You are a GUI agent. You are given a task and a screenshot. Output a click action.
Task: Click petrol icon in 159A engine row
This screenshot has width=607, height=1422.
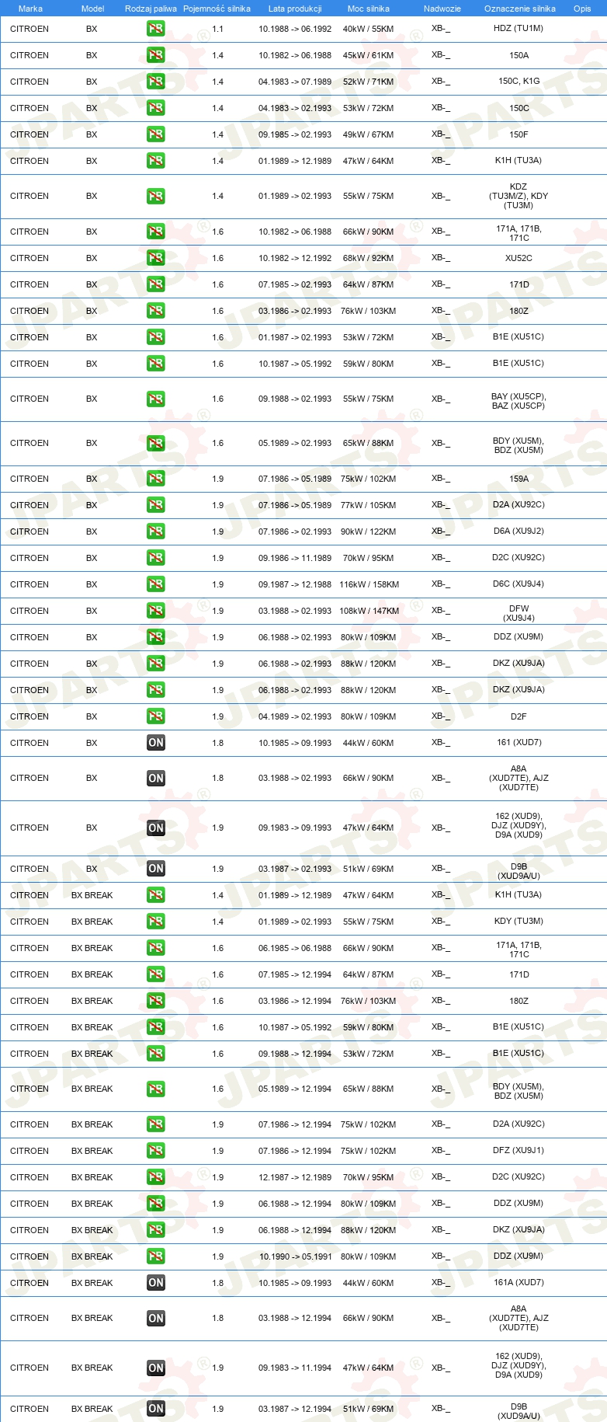(156, 479)
